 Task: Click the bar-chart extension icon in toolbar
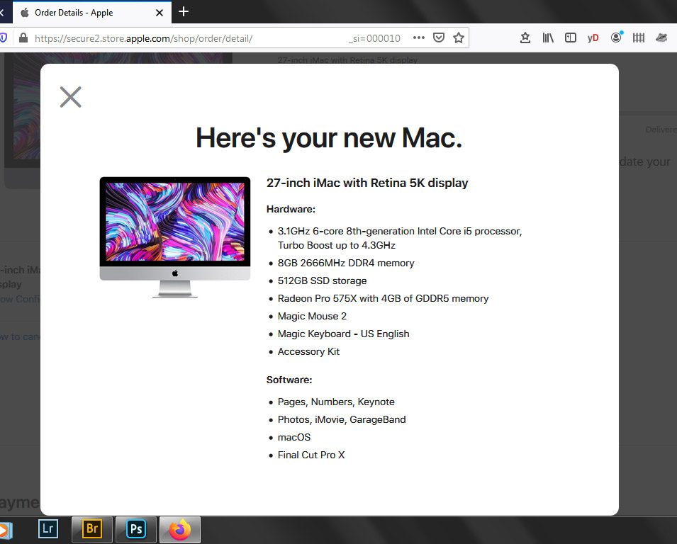(639, 38)
